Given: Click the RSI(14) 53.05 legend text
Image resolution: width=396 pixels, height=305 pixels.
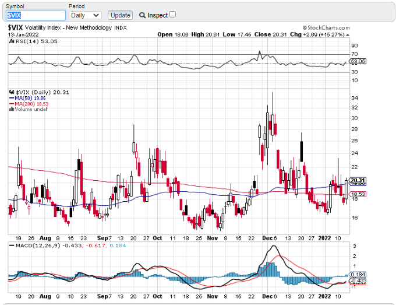Looking at the screenshot, I should click(37, 41).
